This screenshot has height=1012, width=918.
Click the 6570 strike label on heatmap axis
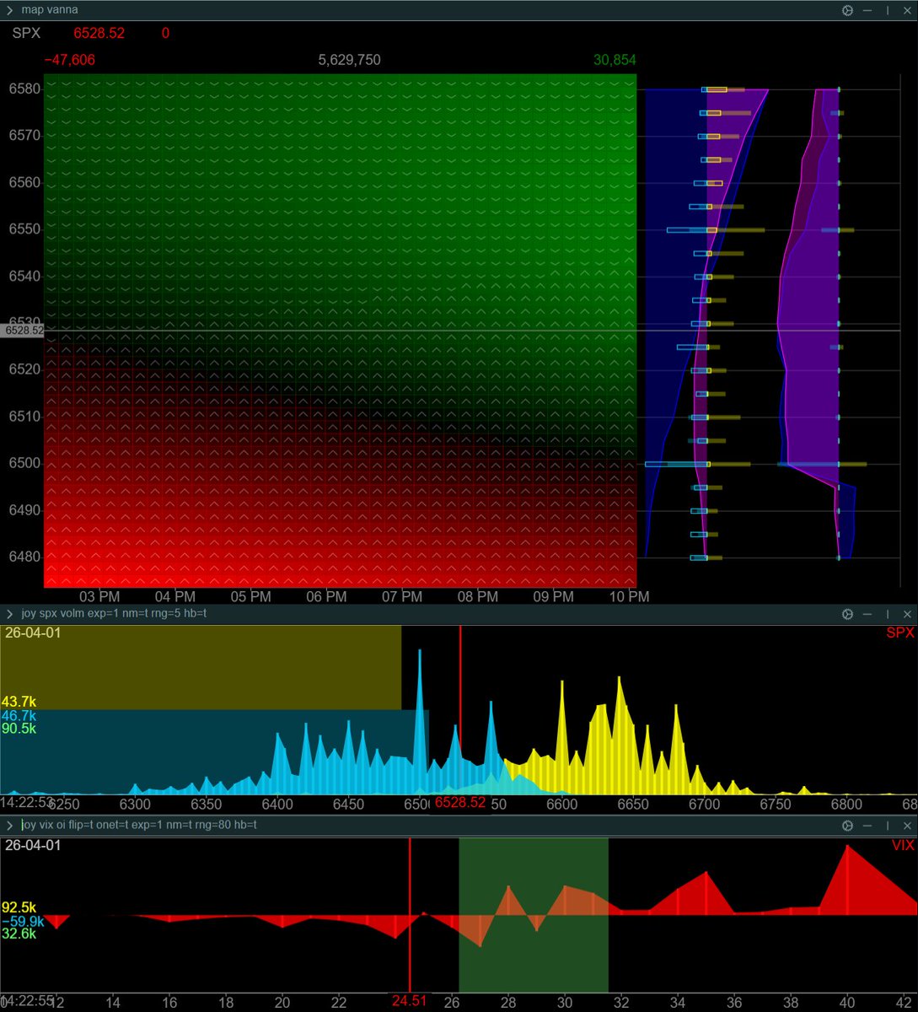click(x=24, y=135)
